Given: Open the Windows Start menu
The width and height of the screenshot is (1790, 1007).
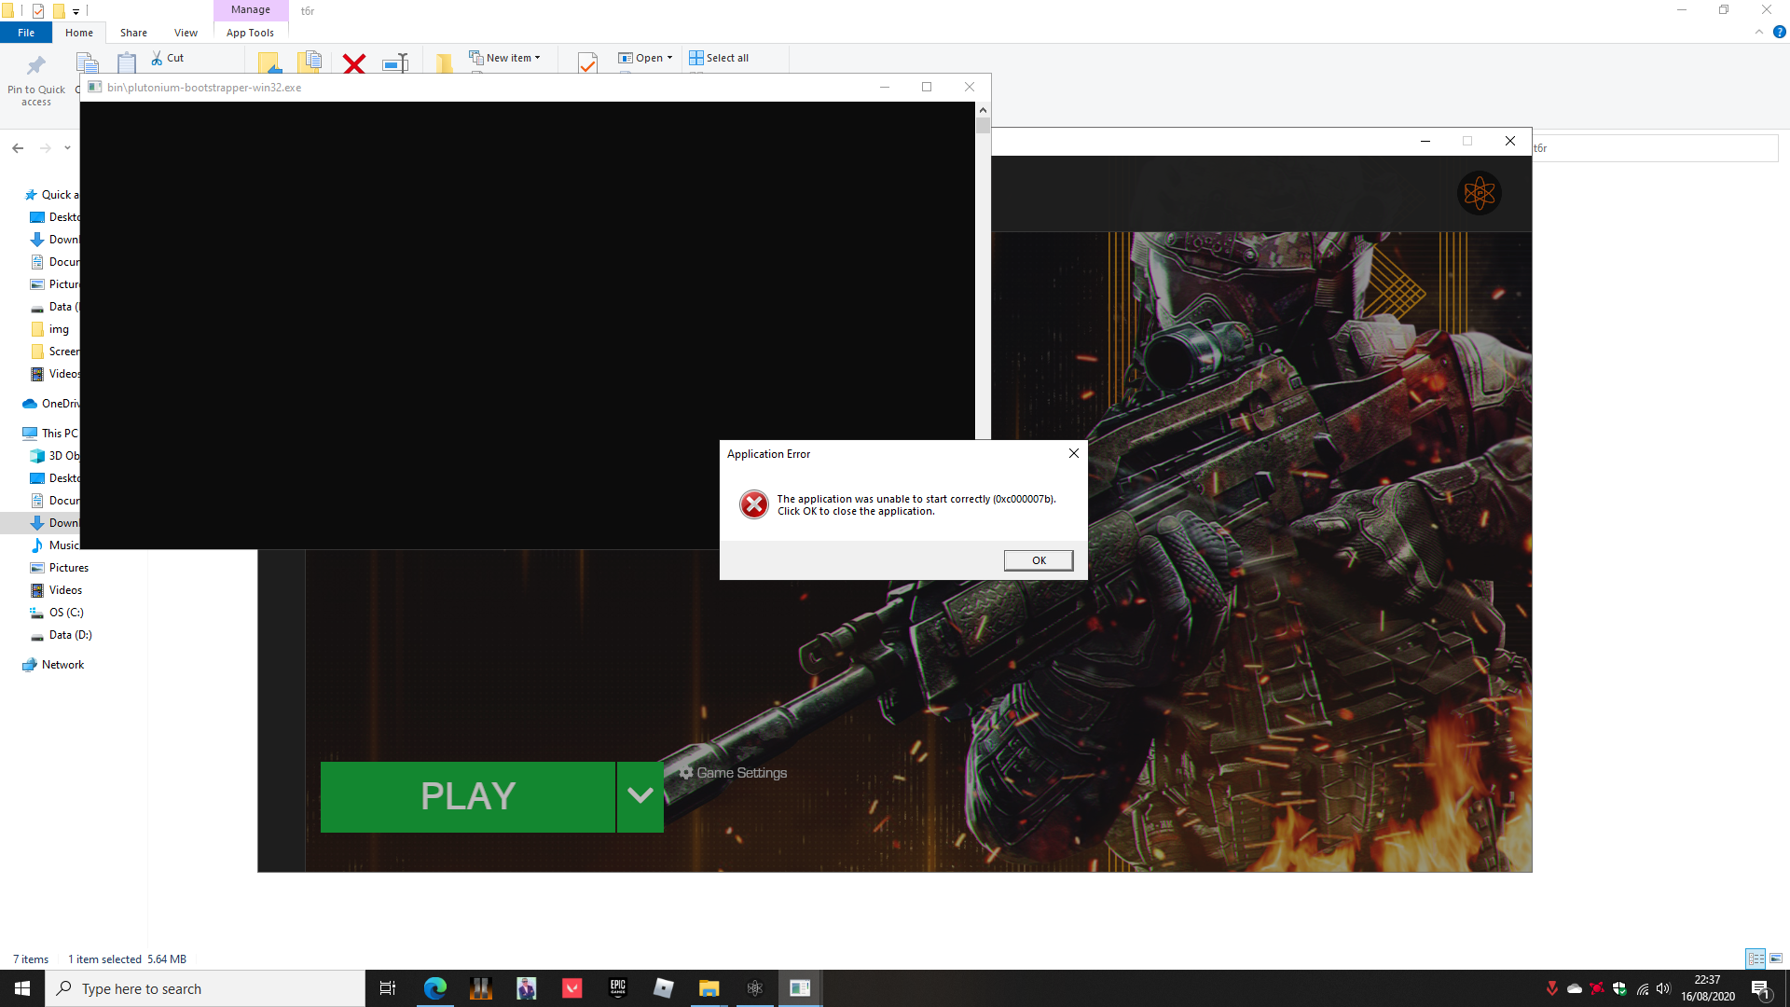Looking at the screenshot, I should (22, 988).
